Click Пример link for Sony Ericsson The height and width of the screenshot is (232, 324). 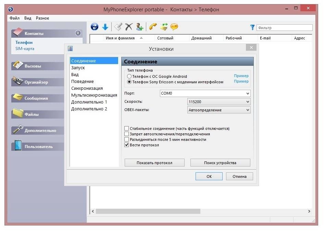(x=241, y=81)
